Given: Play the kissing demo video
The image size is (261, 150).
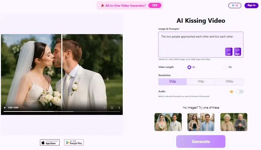Looking at the screenshot, I should click(5, 108).
